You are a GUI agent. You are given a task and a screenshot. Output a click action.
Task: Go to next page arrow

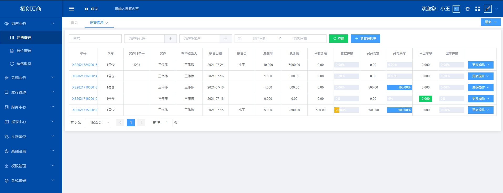[141, 123]
